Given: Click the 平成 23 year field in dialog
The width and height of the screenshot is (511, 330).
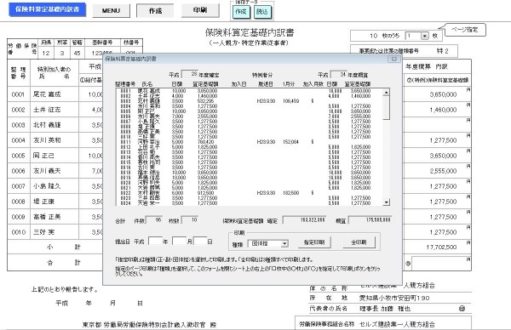Looking at the screenshot, I should coord(190,74).
